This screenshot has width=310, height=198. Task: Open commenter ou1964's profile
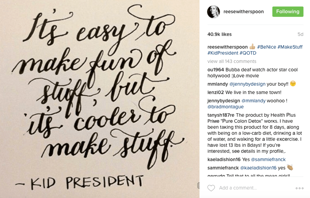click(x=216, y=70)
